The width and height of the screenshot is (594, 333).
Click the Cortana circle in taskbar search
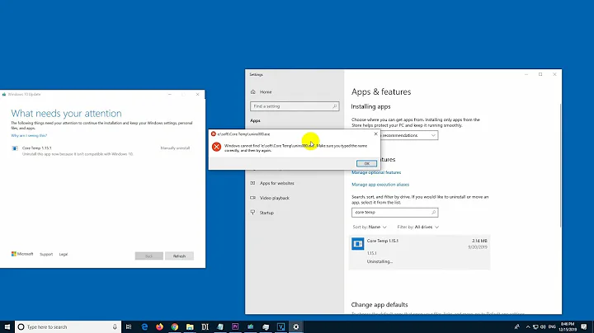[x=21, y=326]
